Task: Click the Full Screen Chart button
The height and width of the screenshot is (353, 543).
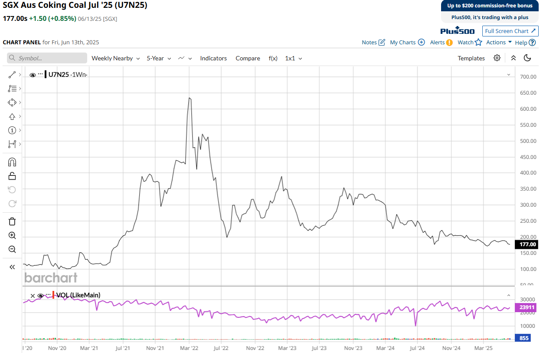Action: (510, 31)
